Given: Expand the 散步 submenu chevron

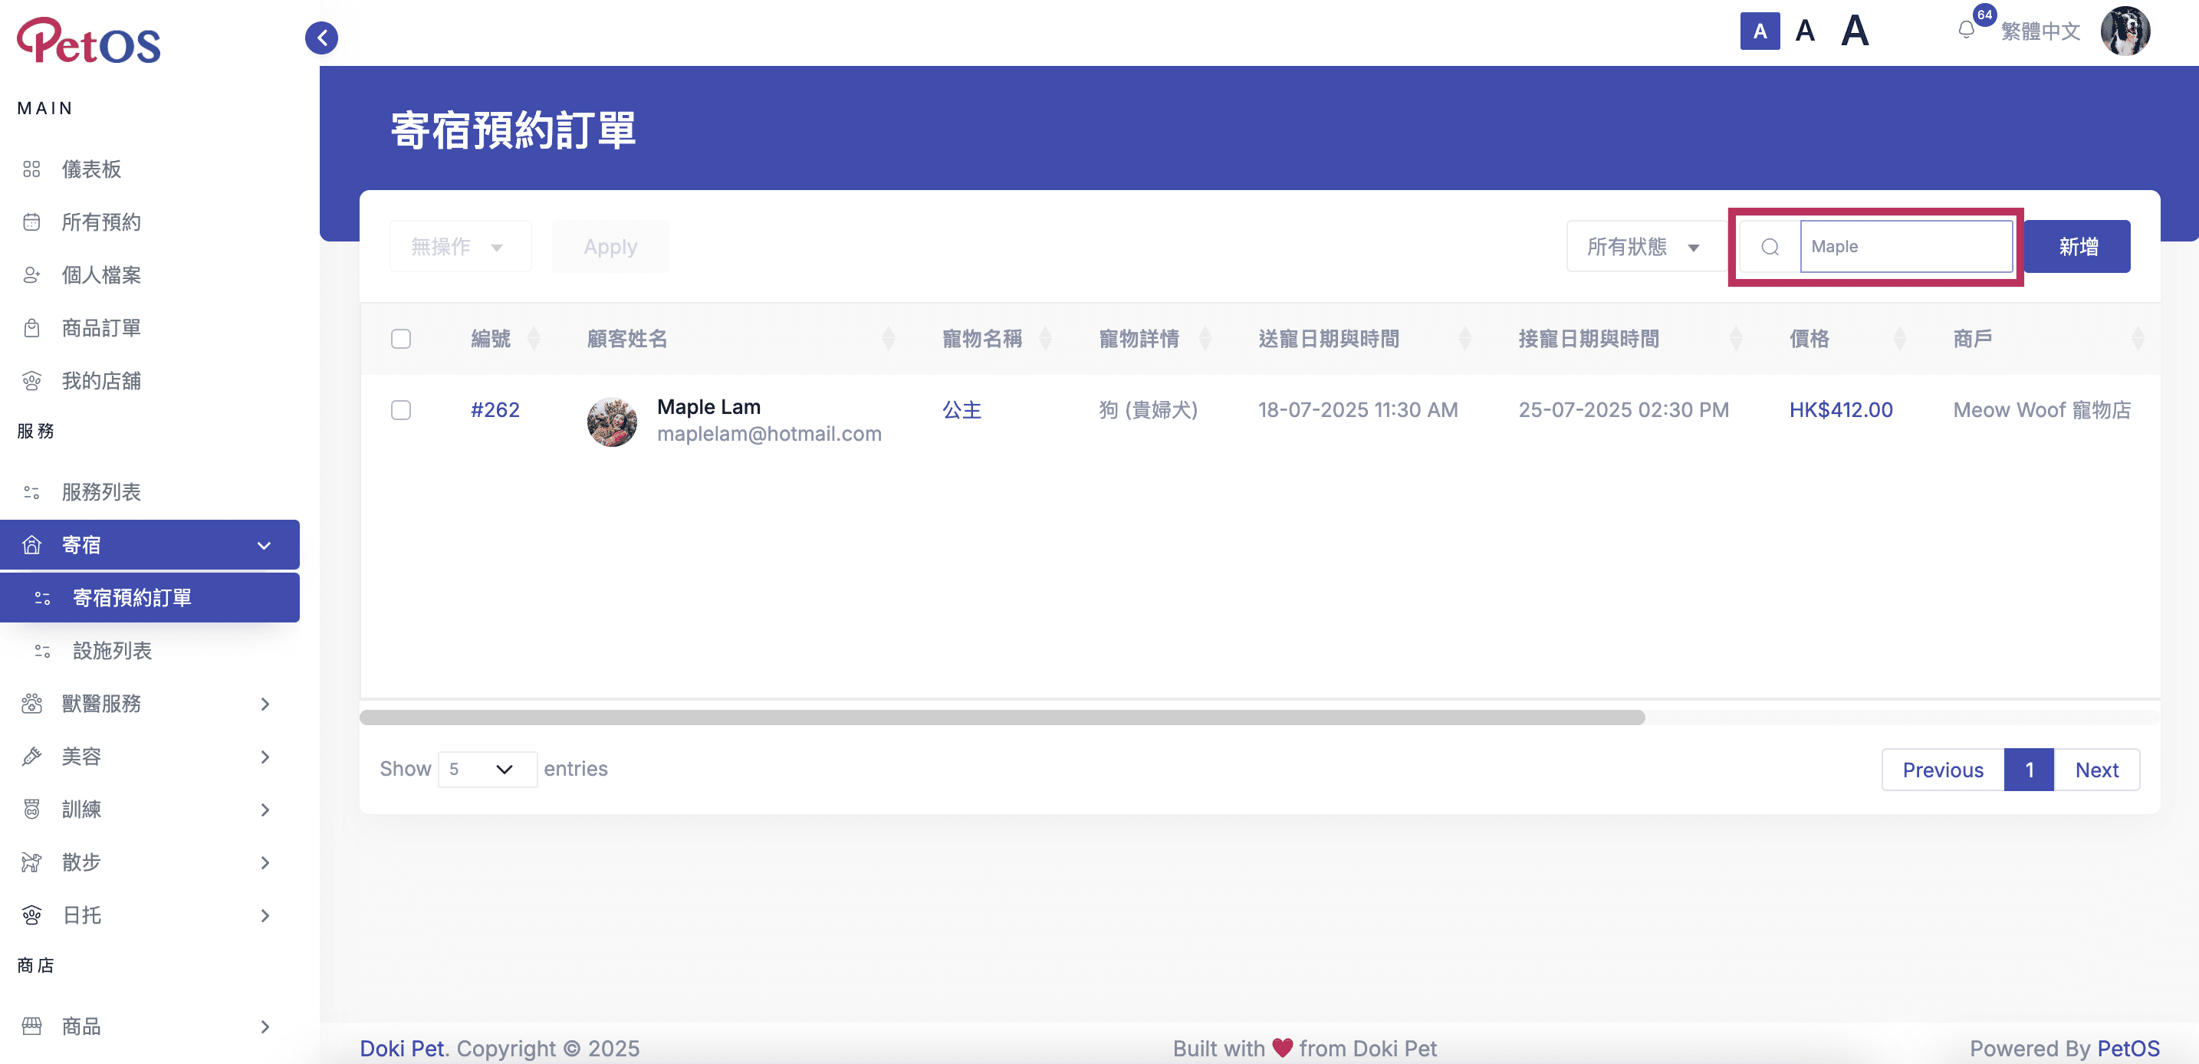Looking at the screenshot, I should pos(265,862).
